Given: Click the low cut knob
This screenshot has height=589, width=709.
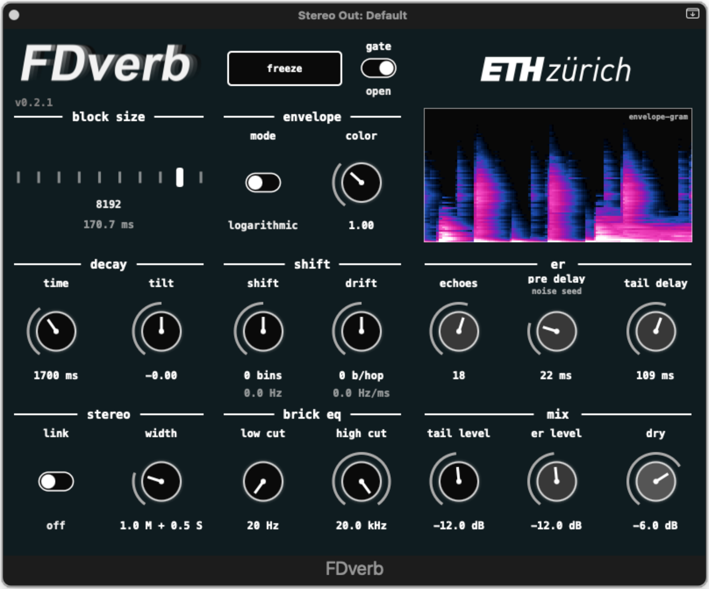Looking at the screenshot, I should (x=263, y=481).
